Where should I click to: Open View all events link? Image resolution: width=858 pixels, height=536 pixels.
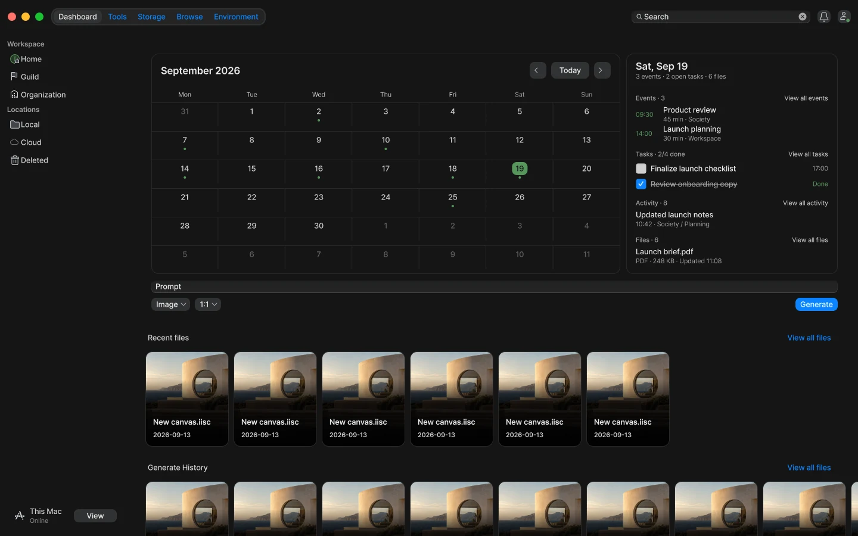point(806,98)
